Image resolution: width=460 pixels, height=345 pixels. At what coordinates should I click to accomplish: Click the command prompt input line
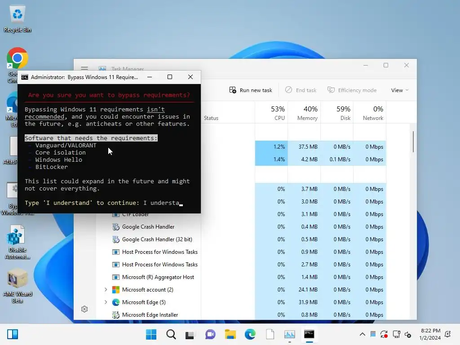pyautogui.click(x=104, y=203)
